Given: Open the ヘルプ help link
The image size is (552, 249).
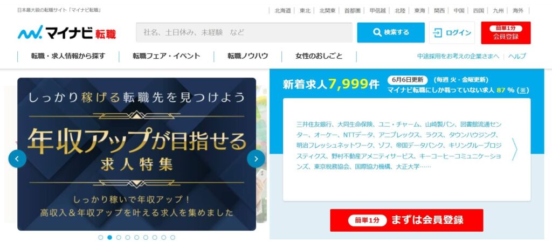Looking at the screenshot, I should pos(517,57).
